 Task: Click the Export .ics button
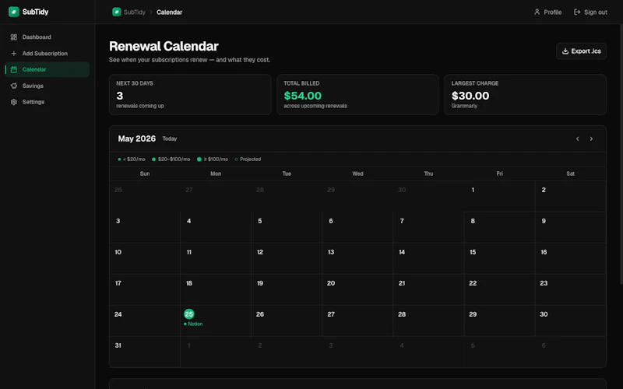click(x=581, y=51)
